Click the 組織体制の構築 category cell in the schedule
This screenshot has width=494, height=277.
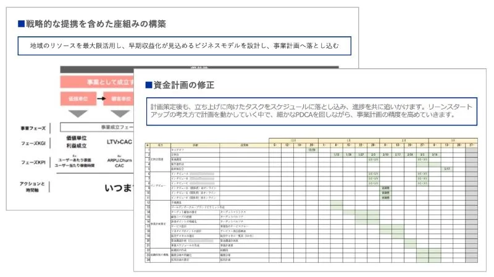pos(161,255)
